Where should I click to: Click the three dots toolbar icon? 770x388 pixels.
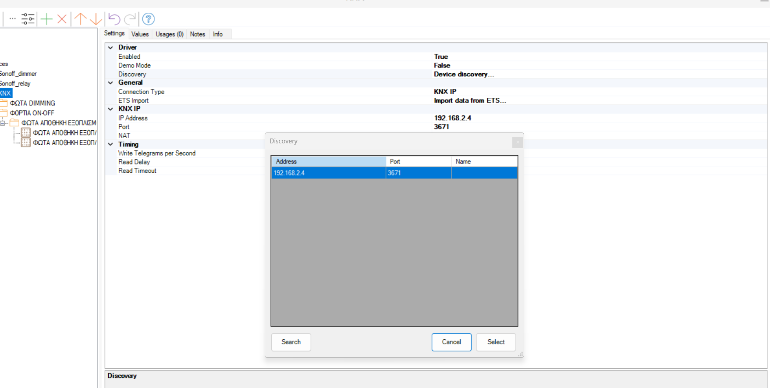pos(13,19)
